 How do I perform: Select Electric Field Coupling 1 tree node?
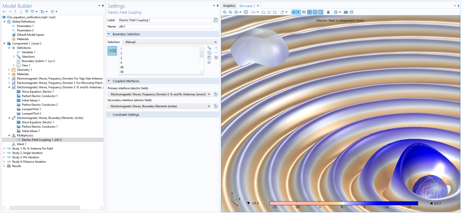(41, 140)
